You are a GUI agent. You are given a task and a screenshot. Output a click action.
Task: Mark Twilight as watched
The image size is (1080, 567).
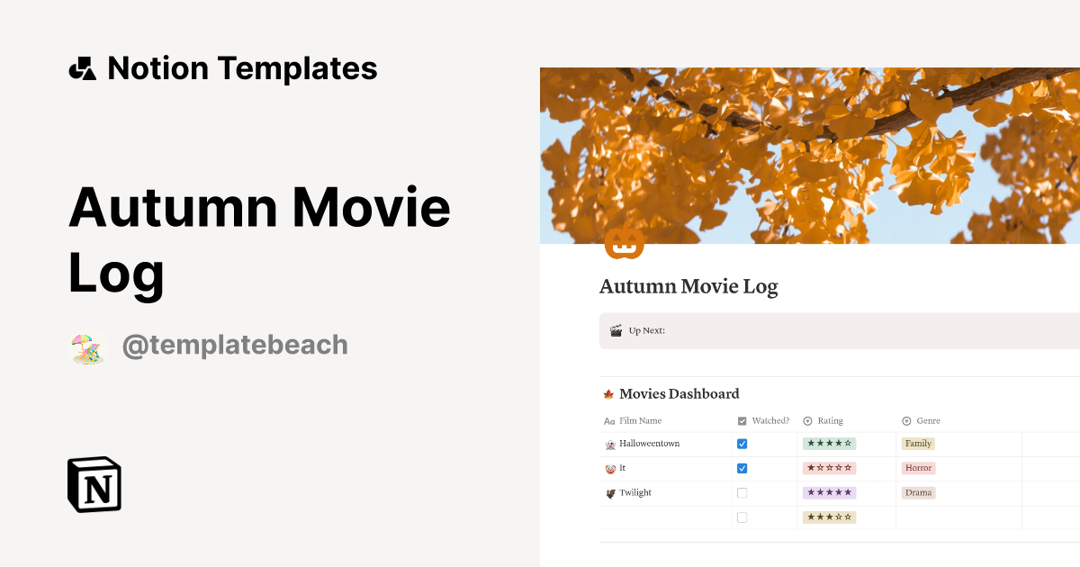[x=742, y=492]
